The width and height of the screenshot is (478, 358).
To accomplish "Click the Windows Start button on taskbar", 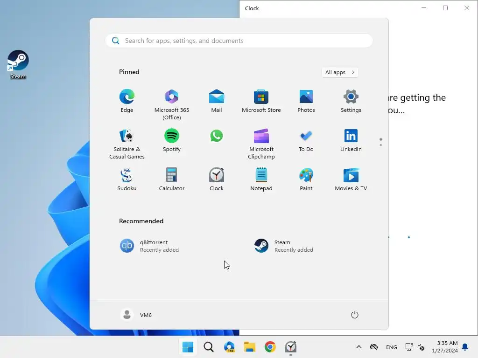I will pos(188,347).
